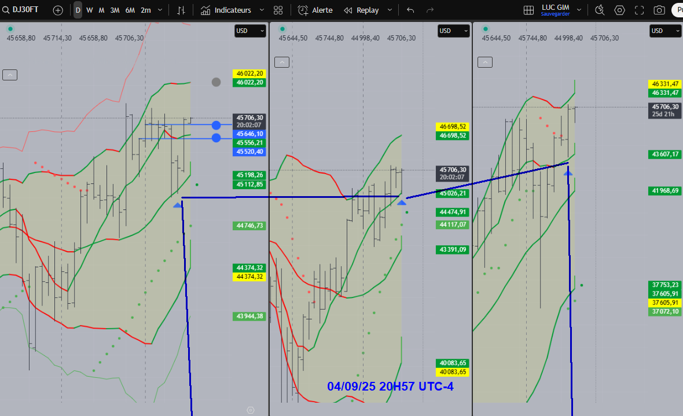Collapse the indicator legend in middle chart
This screenshot has height=416, width=683.
[x=282, y=62]
